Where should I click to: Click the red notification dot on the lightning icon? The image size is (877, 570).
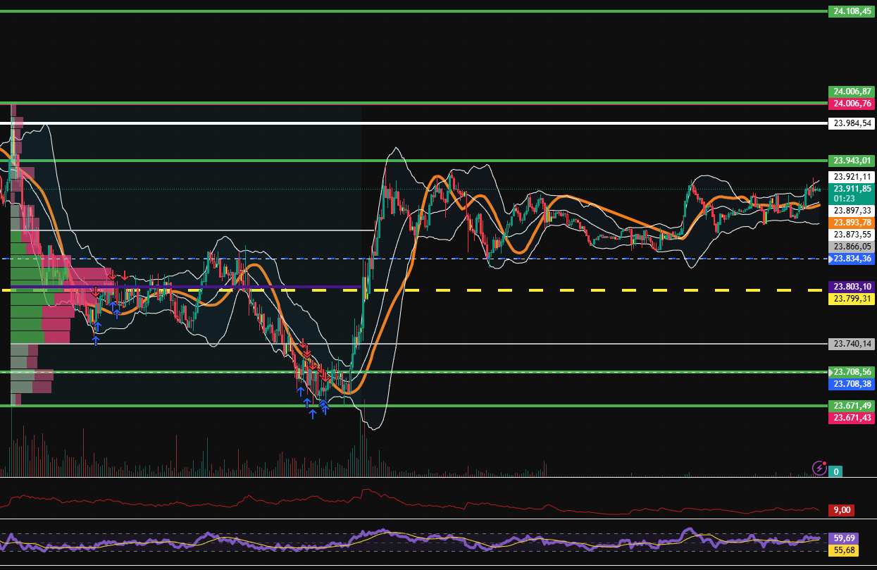[x=824, y=464]
